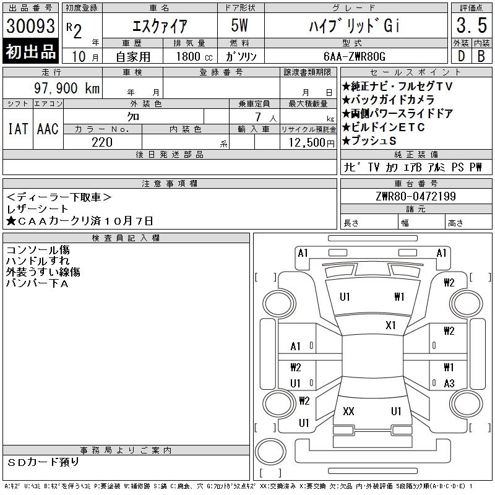This screenshot has height=495, width=495.
Task: Select the 長さ dimension cell
Action: 369,222
